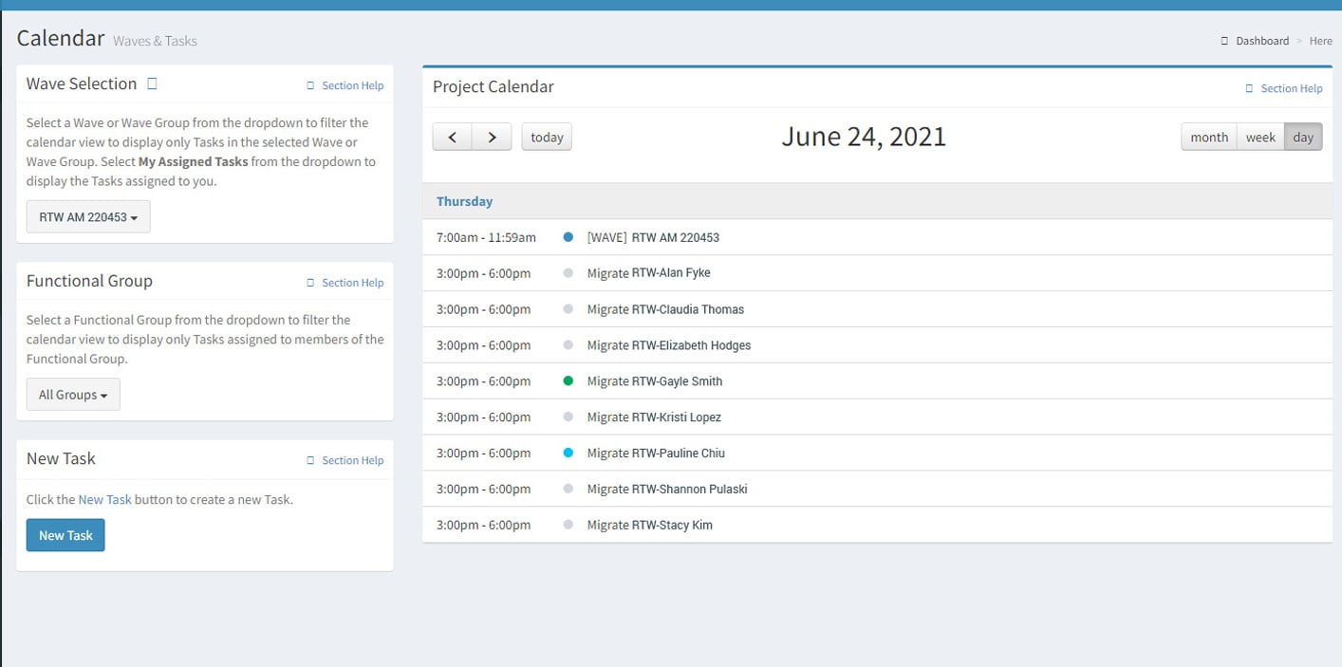
Task: Open Migrate RTW-Elizabeth Hodges task
Action: point(669,345)
